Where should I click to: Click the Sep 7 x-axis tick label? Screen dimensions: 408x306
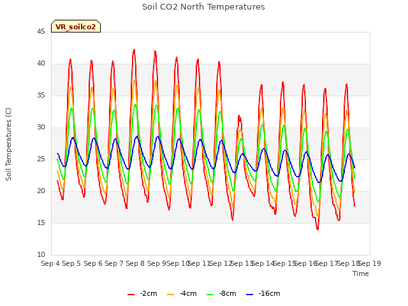tap(114, 263)
